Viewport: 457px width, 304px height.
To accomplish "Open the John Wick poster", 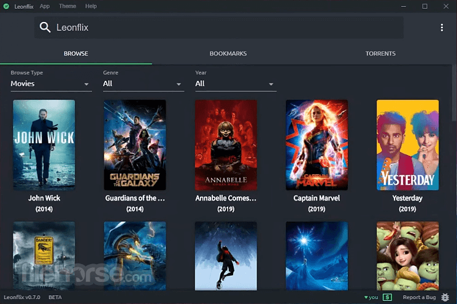I will coord(44,145).
